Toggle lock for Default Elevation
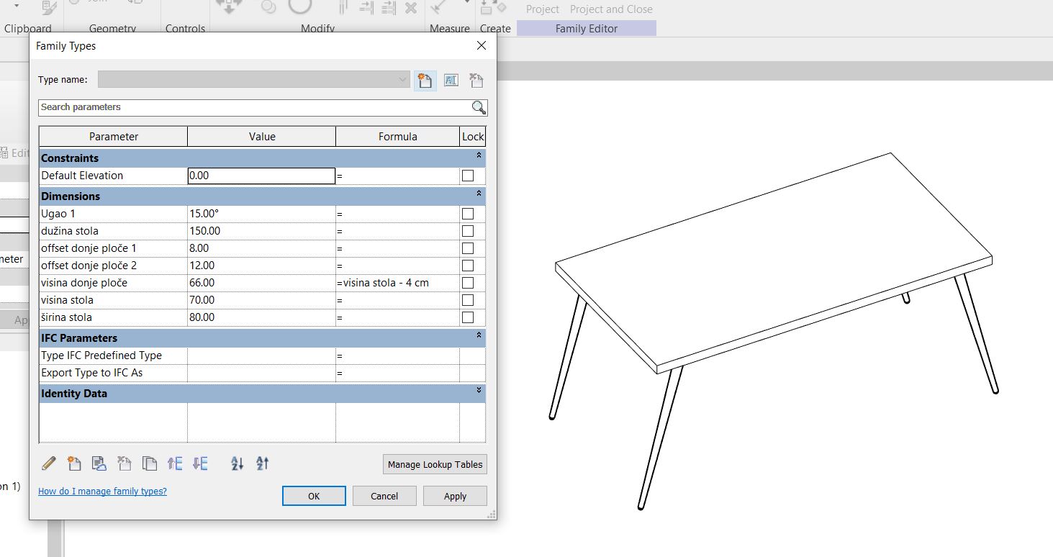The image size is (1053, 557). pos(468,176)
